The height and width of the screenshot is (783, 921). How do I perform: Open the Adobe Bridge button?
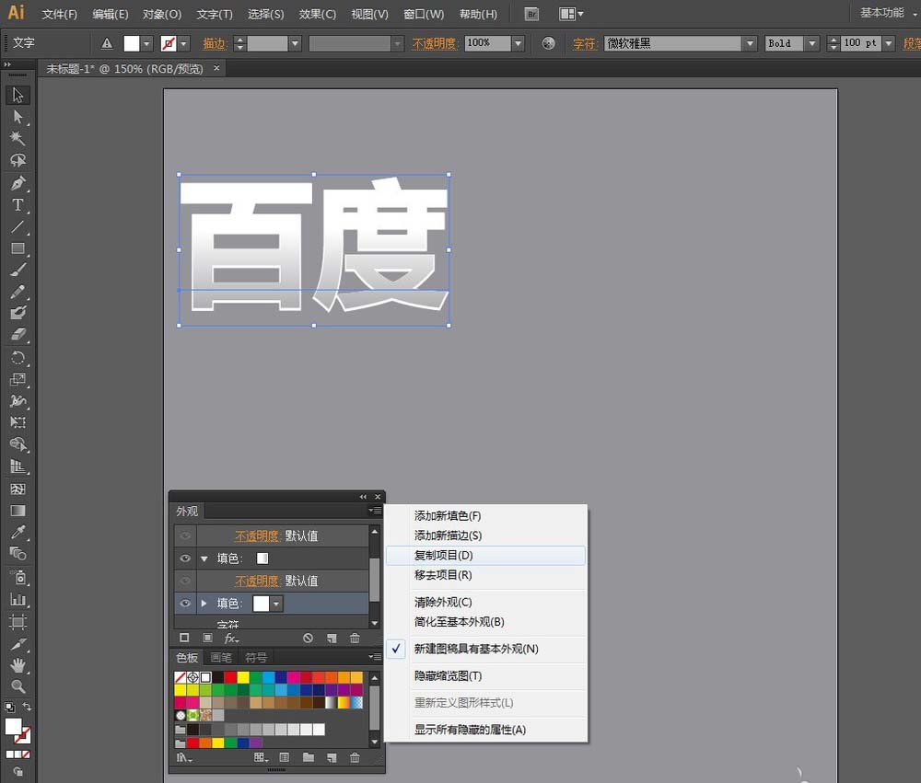point(531,14)
